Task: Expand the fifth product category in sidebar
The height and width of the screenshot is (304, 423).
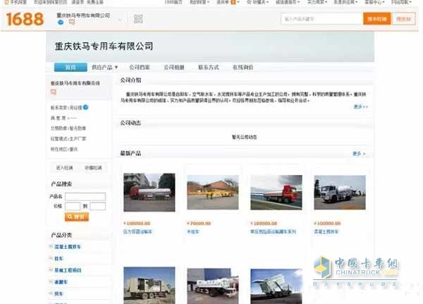Action: click(x=51, y=293)
